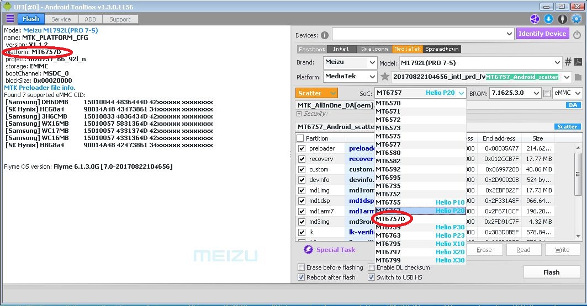Open the Support tab

click(x=120, y=19)
